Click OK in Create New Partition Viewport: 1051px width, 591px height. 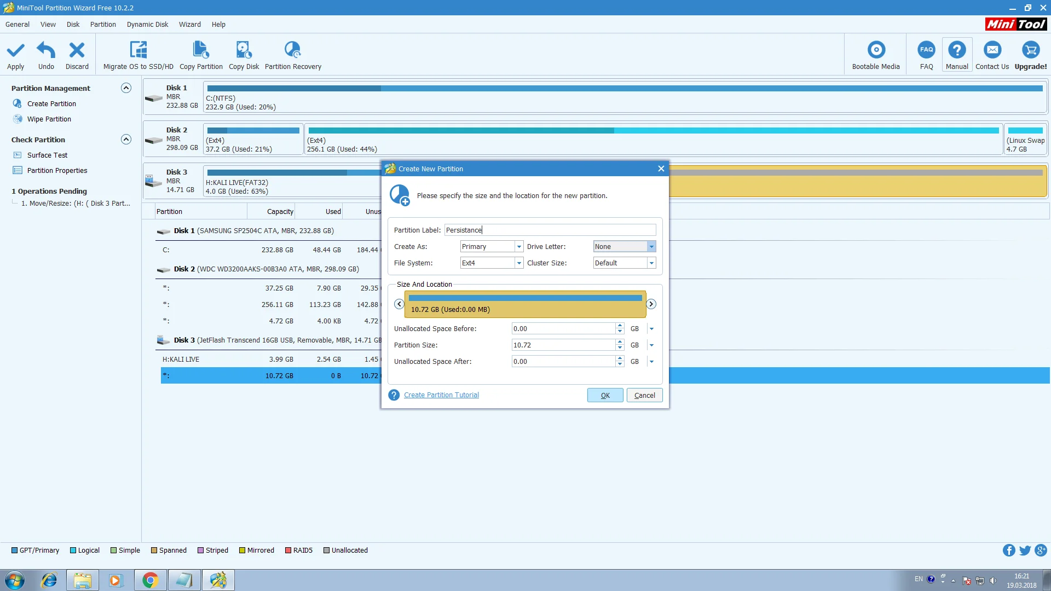click(x=605, y=395)
